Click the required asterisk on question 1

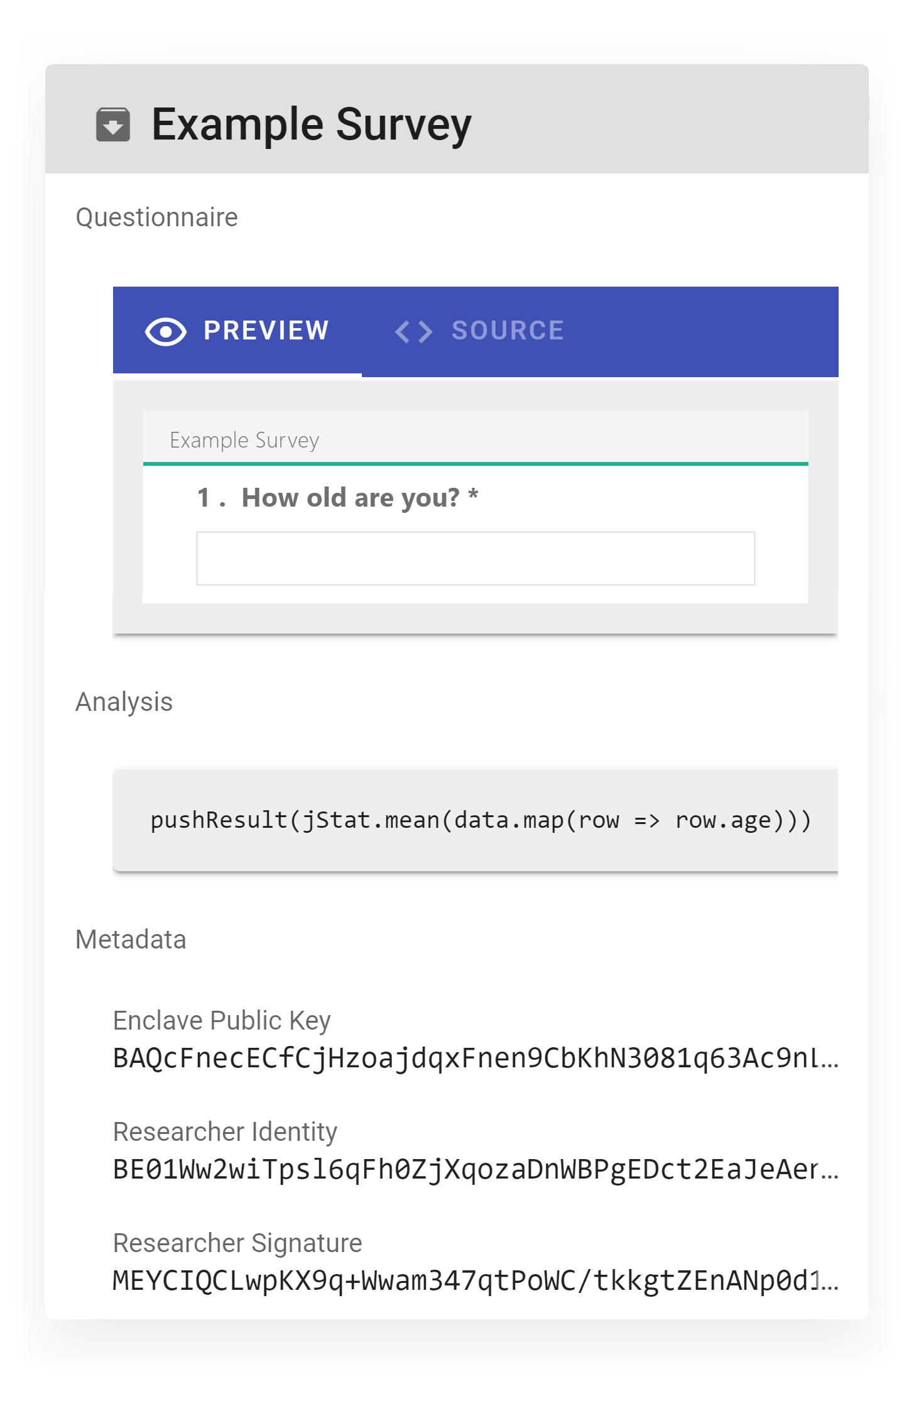point(474,495)
